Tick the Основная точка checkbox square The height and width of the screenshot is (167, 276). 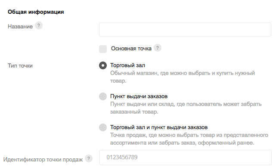pos(103,49)
